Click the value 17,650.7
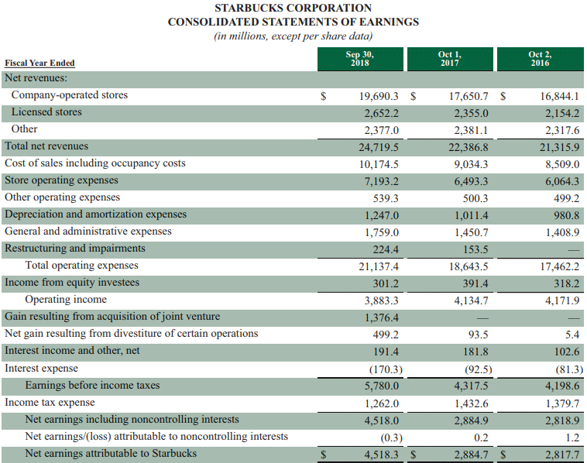Viewport: 587px width, 463px height. click(469, 97)
